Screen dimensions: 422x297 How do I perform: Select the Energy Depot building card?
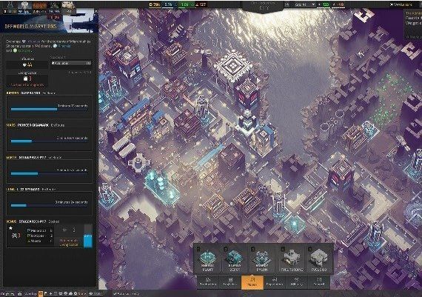[235, 258]
